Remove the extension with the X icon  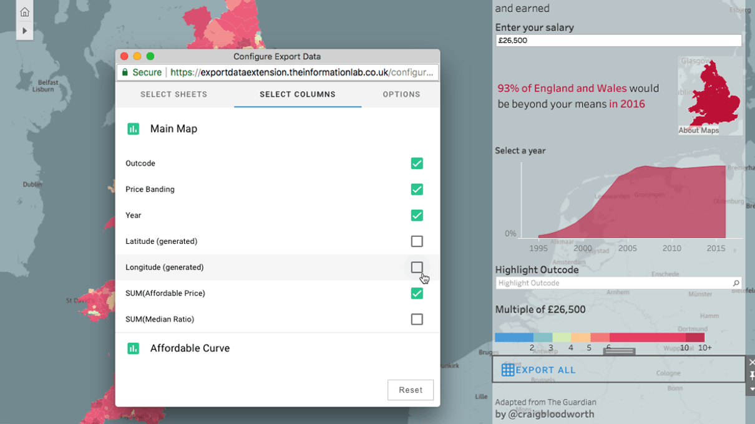751,362
